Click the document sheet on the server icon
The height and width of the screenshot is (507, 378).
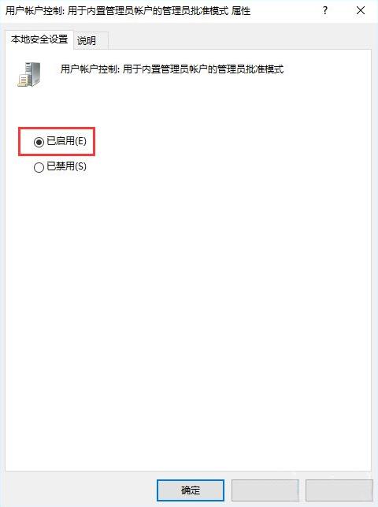click(x=24, y=80)
